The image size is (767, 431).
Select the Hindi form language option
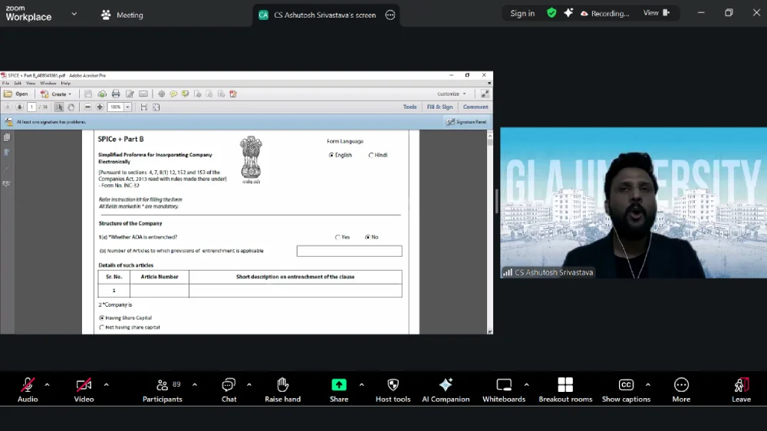371,155
